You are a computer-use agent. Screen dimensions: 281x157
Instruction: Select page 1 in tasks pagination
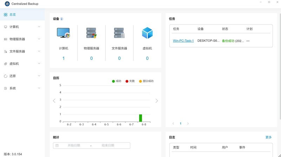pyautogui.click(x=181, y=123)
